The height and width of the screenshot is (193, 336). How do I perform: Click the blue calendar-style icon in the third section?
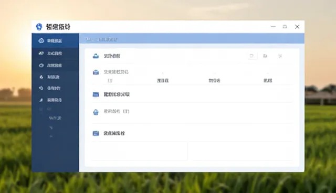[x=96, y=94]
